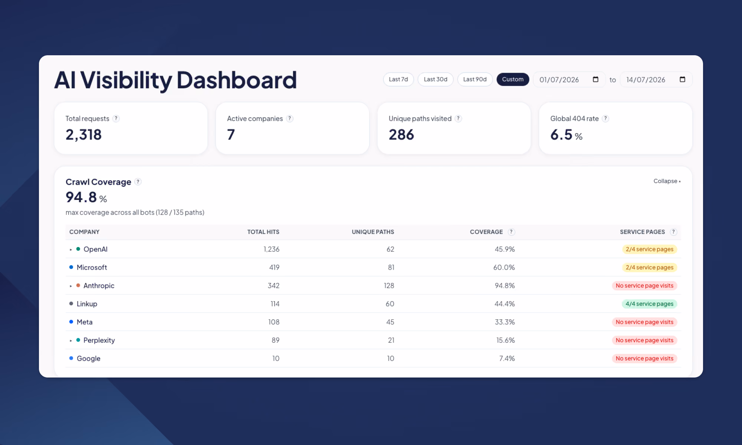Image resolution: width=742 pixels, height=445 pixels.
Task: Click the OpenAI color dot
Action: [78, 249]
